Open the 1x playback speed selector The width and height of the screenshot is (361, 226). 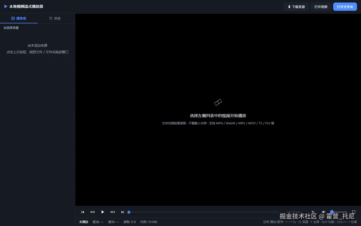(x=313, y=212)
